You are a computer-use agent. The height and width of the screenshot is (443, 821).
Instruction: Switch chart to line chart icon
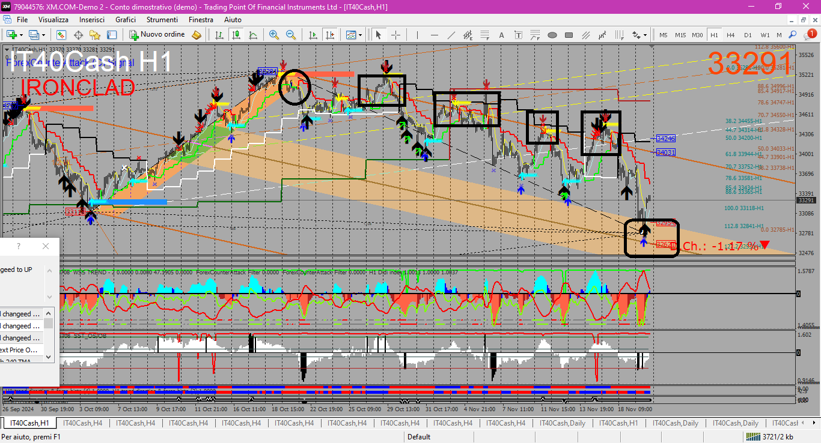[x=253, y=35]
